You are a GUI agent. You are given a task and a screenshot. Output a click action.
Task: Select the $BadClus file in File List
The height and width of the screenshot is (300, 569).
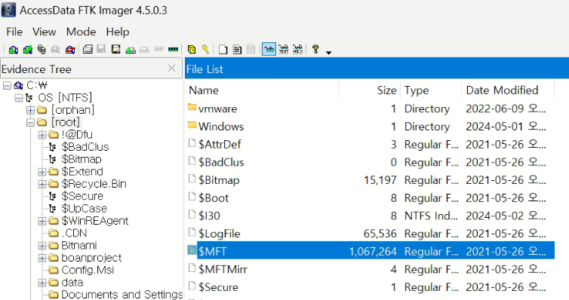click(x=370, y=162)
